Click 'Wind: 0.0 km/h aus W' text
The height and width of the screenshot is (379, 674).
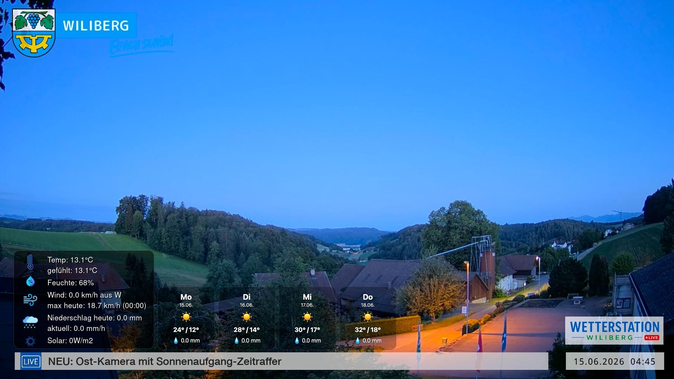[84, 295]
